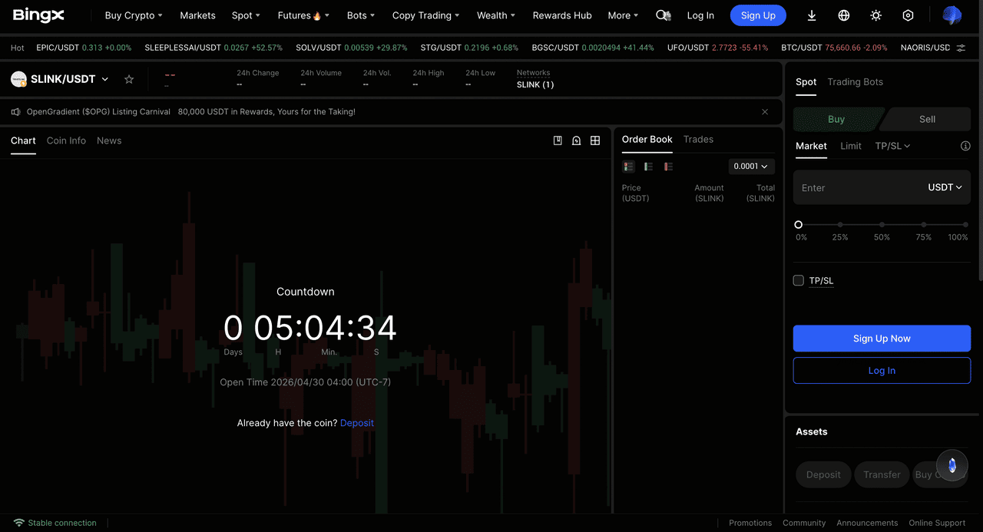Switch to the Trades tab
This screenshot has width=983, height=532.
(698, 139)
